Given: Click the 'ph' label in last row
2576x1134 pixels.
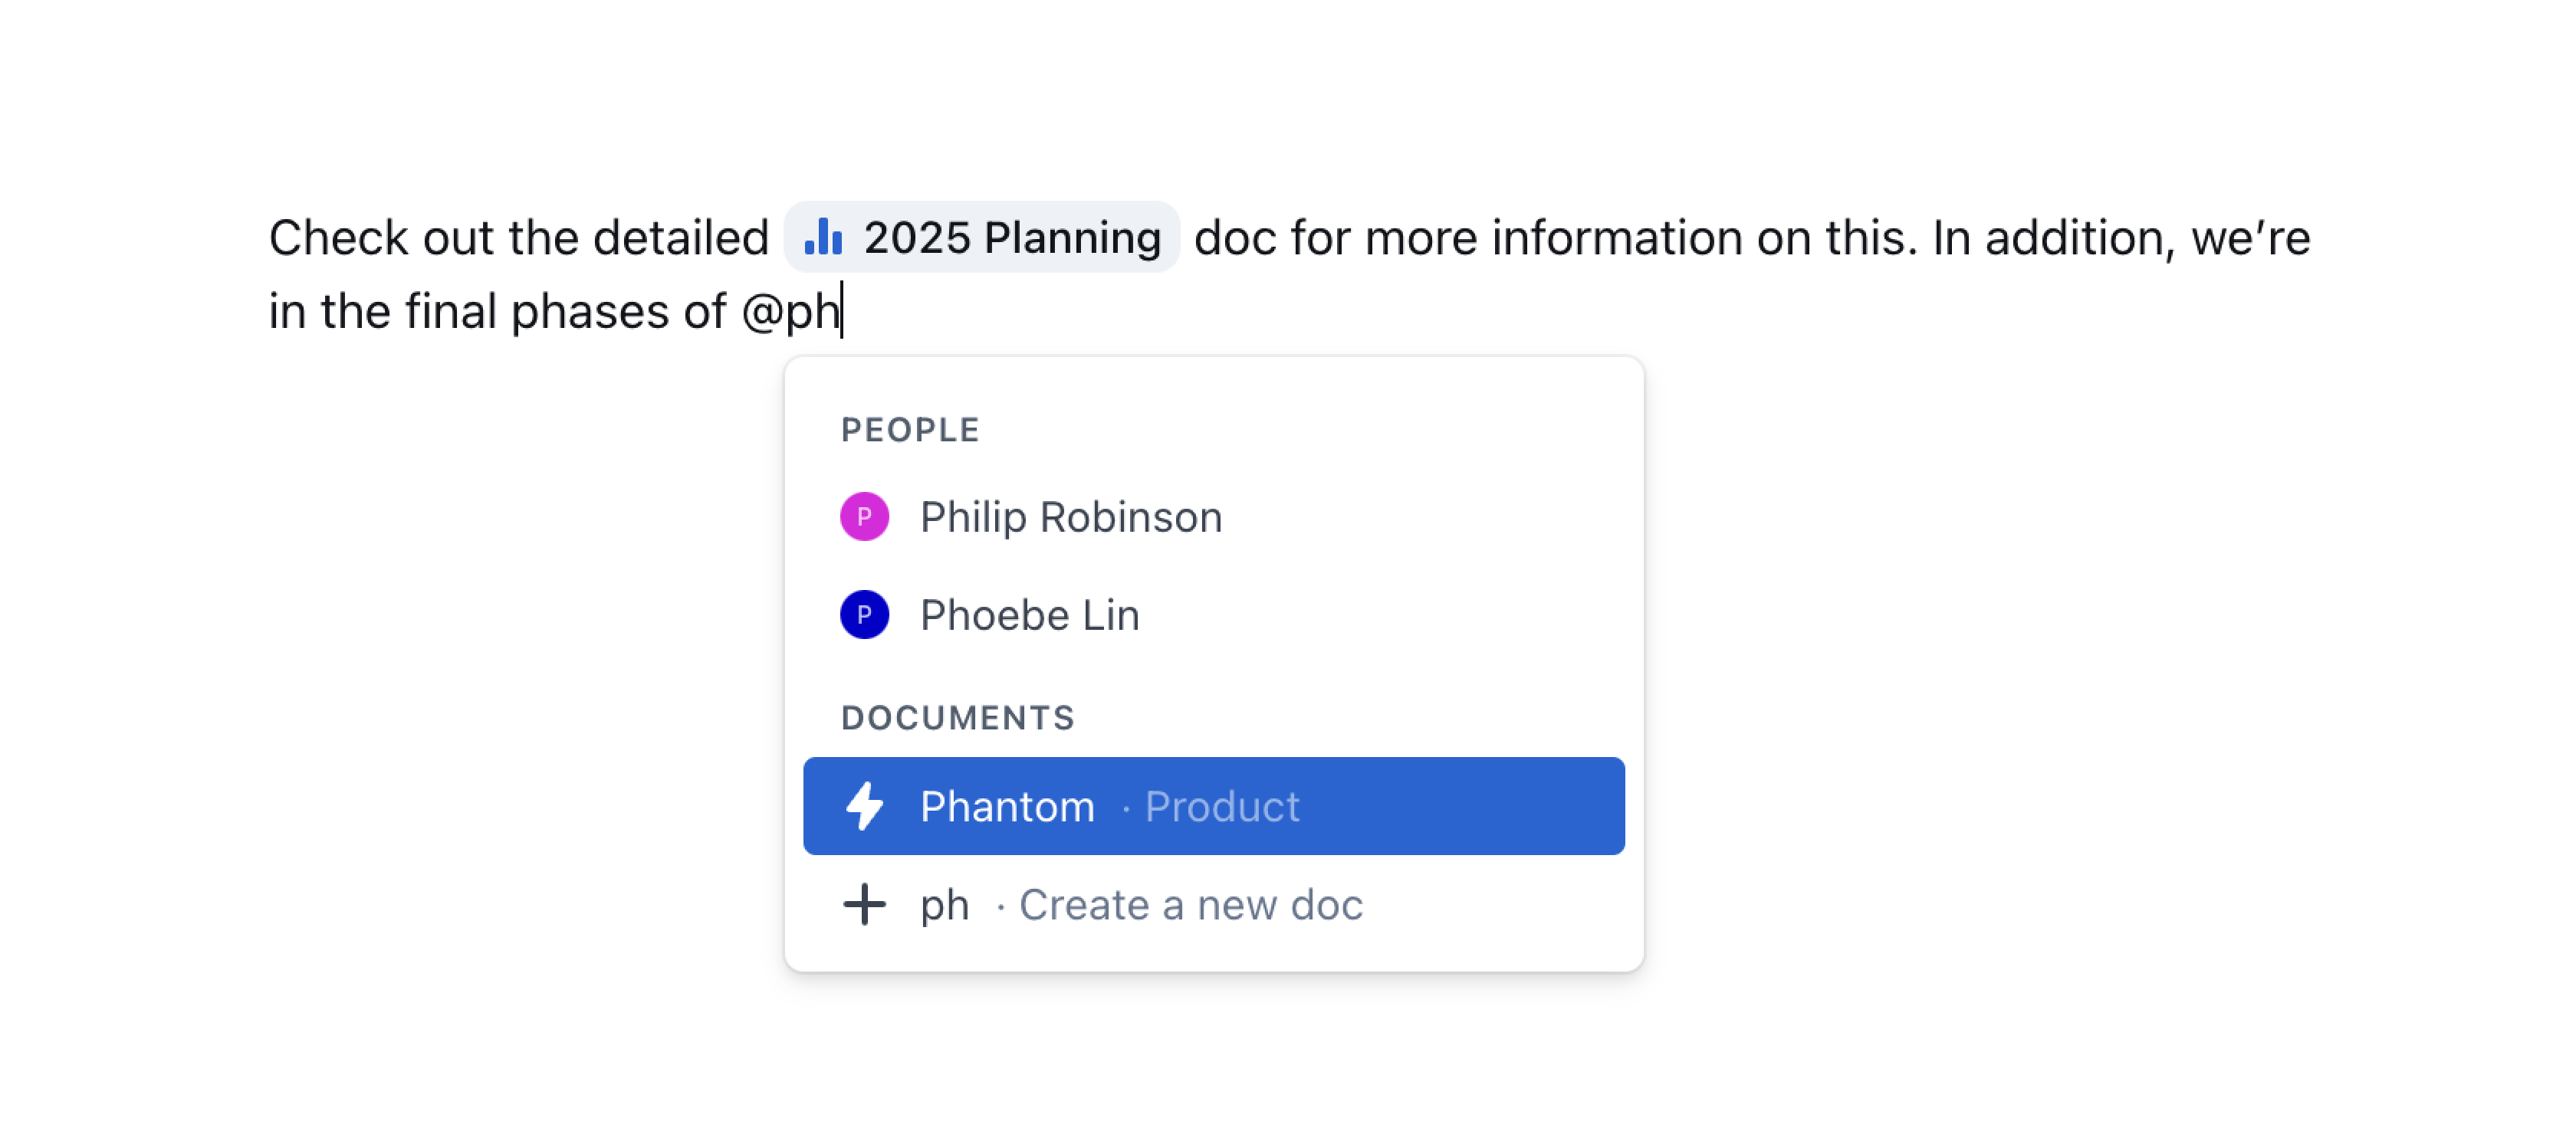Looking at the screenshot, I should tap(944, 904).
